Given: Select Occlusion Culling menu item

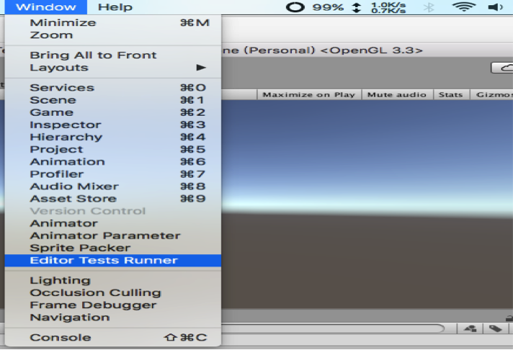Looking at the screenshot, I should [x=113, y=292].
